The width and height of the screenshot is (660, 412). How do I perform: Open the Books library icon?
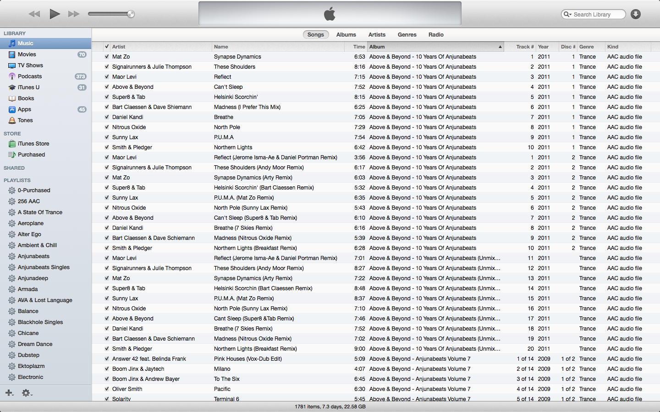pyautogui.click(x=12, y=98)
